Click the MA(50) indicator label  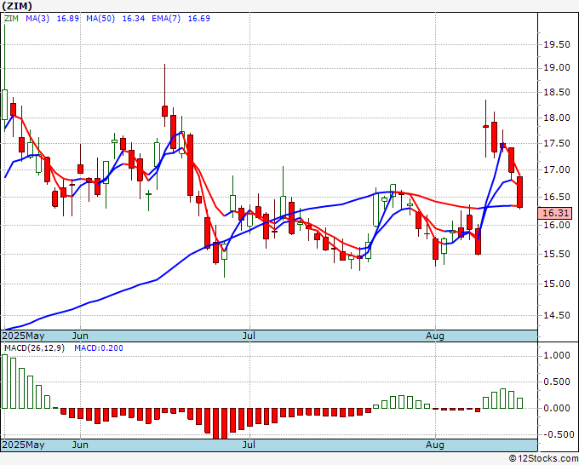[x=100, y=18]
